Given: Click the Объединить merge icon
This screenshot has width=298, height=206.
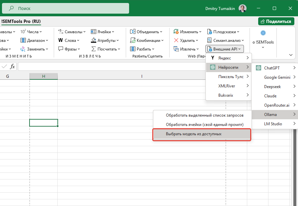Looking at the screenshot, I should pyautogui.click(x=133, y=32).
